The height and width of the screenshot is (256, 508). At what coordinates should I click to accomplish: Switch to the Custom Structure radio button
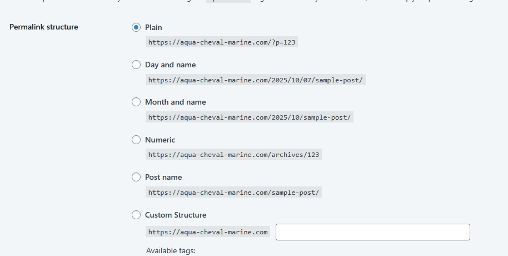136,215
